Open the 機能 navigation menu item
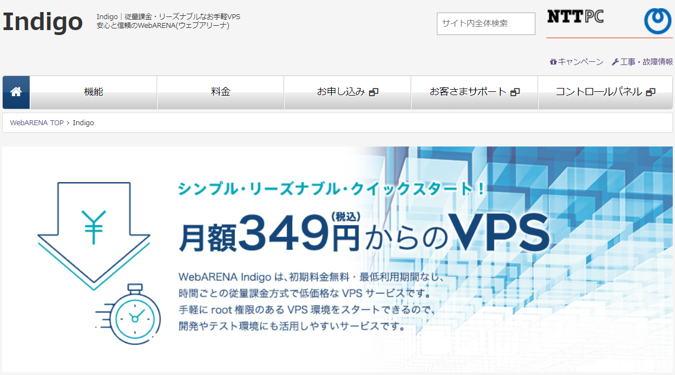Viewport: 675px width, 375px height. tap(94, 92)
